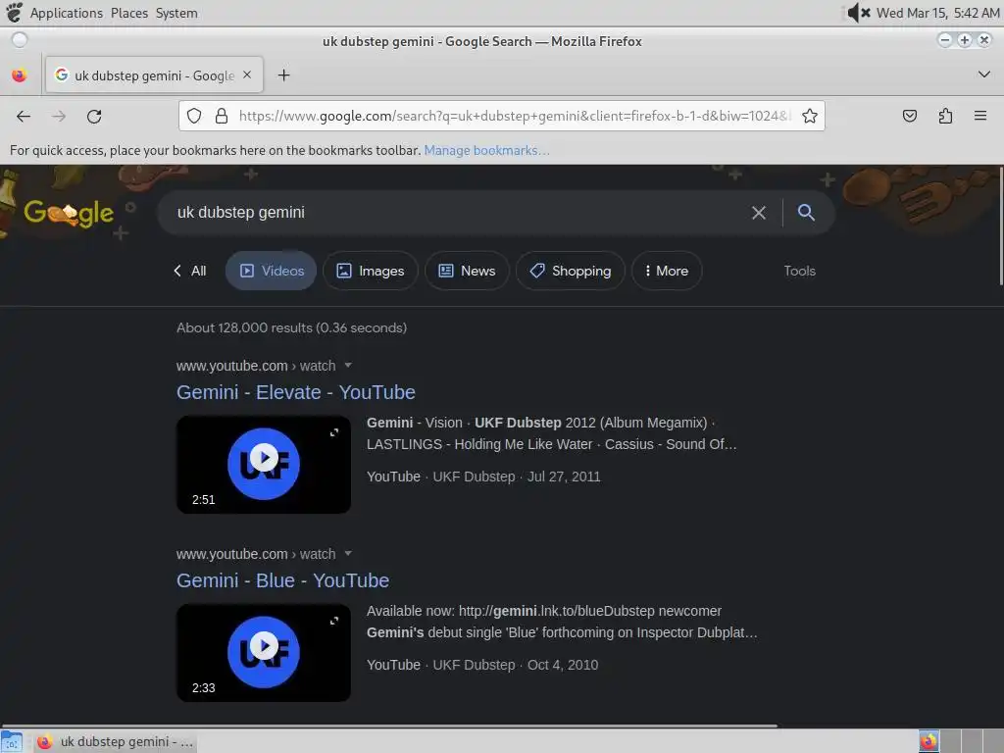Viewport: 1004px width, 753px height.
Task: Click the Firefox icon in bottom-right panel
Action: 929,741
